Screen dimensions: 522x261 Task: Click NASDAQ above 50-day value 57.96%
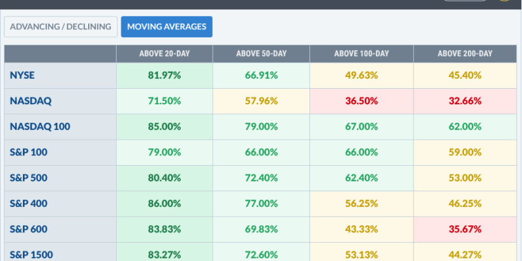click(262, 101)
